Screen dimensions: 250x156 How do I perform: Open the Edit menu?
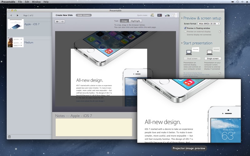click(27, 2)
